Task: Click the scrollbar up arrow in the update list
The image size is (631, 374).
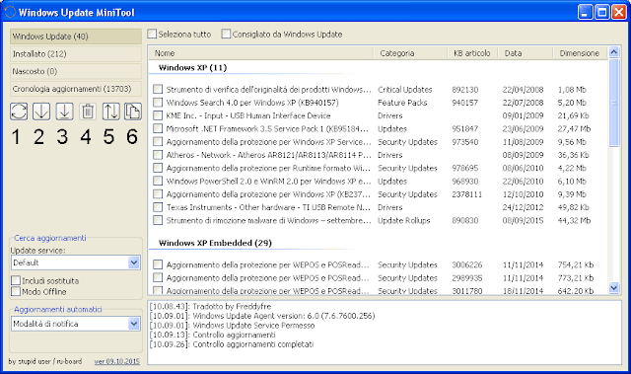Action: (x=614, y=52)
